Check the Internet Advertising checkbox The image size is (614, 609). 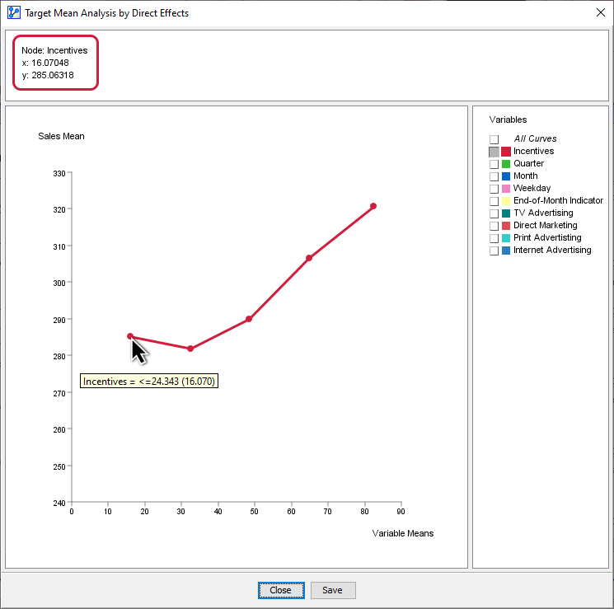coord(494,251)
